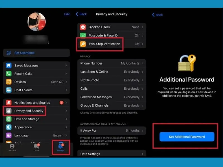Open the Calls privacy row

(112, 89)
